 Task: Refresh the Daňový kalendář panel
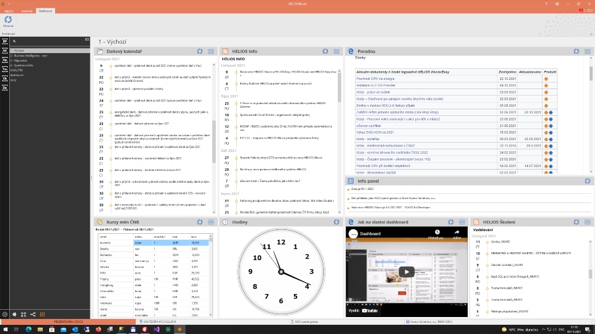200,51
